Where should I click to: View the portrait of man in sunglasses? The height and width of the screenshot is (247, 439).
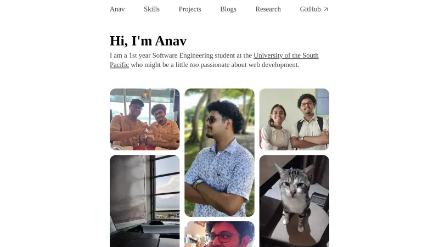[x=219, y=153]
